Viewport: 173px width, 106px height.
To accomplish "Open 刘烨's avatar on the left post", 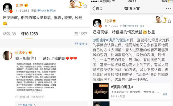I will pos(7,8).
